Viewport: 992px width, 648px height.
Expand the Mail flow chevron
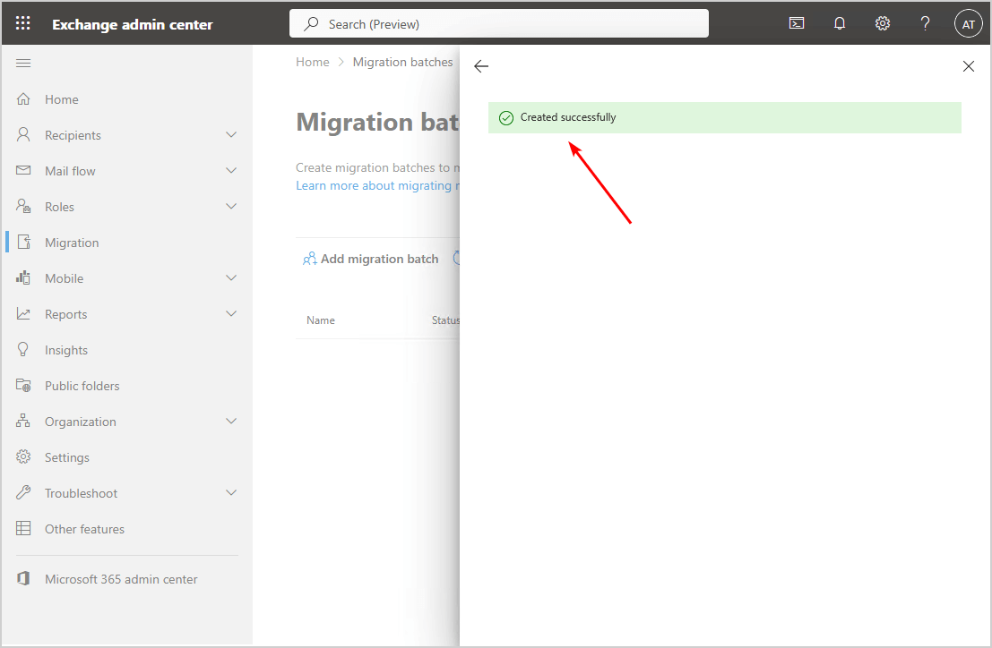(x=231, y=171)
